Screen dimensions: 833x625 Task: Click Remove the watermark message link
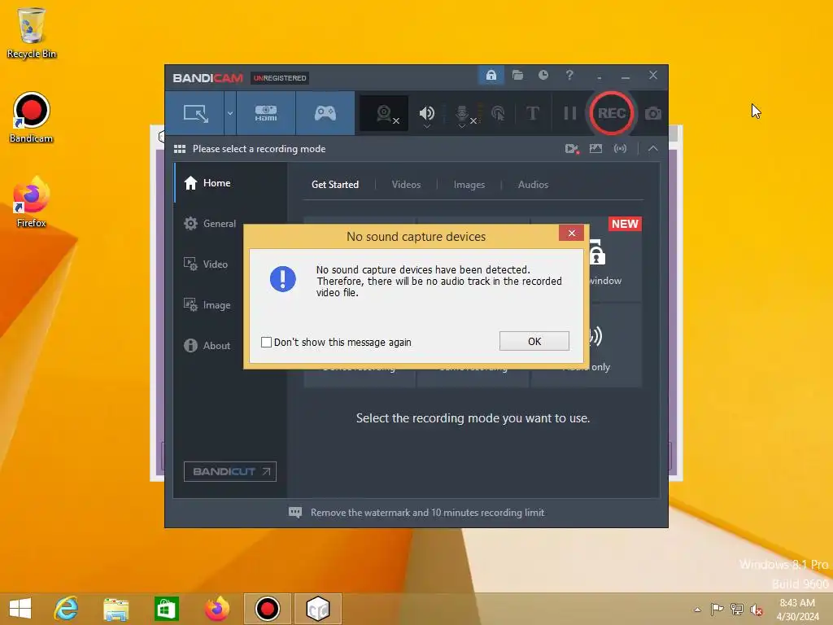[x=427, y=513]
